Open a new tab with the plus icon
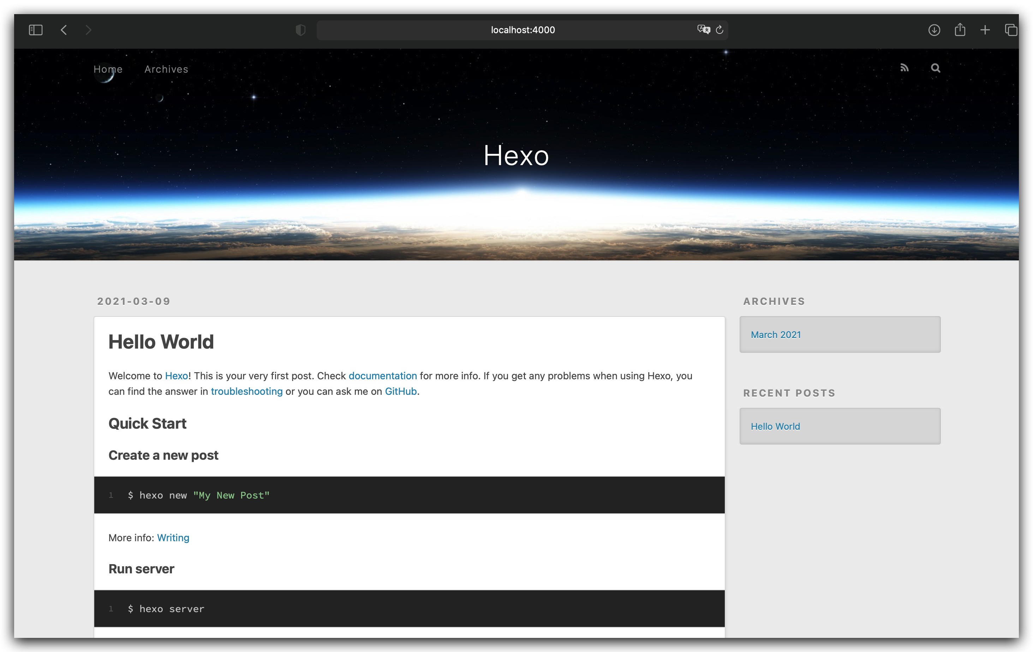This screenshot has height=652, width=1033. (985, 30)
